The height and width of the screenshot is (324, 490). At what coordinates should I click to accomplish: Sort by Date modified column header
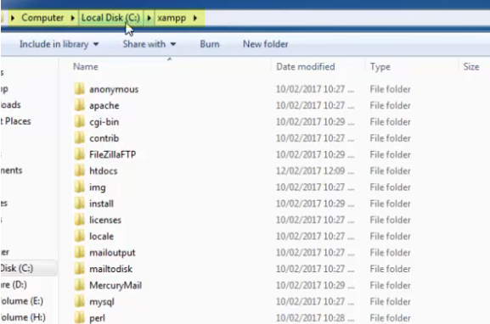pos(306,66)
